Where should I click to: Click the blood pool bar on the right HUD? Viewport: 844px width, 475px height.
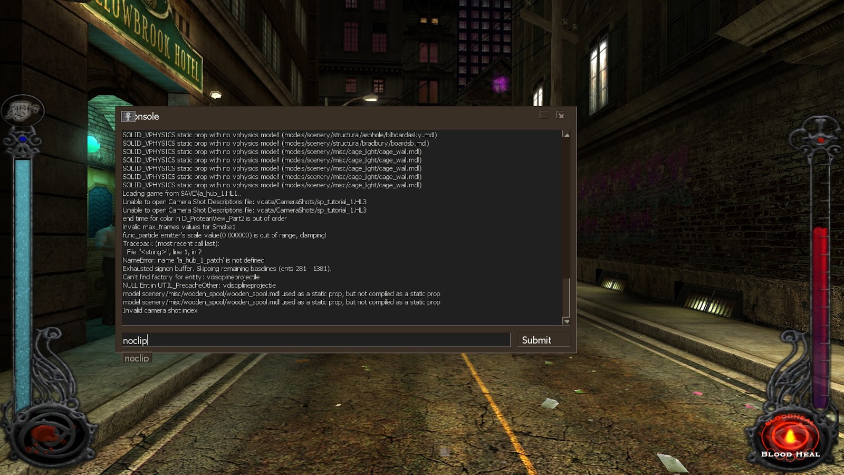coord(820,318)
